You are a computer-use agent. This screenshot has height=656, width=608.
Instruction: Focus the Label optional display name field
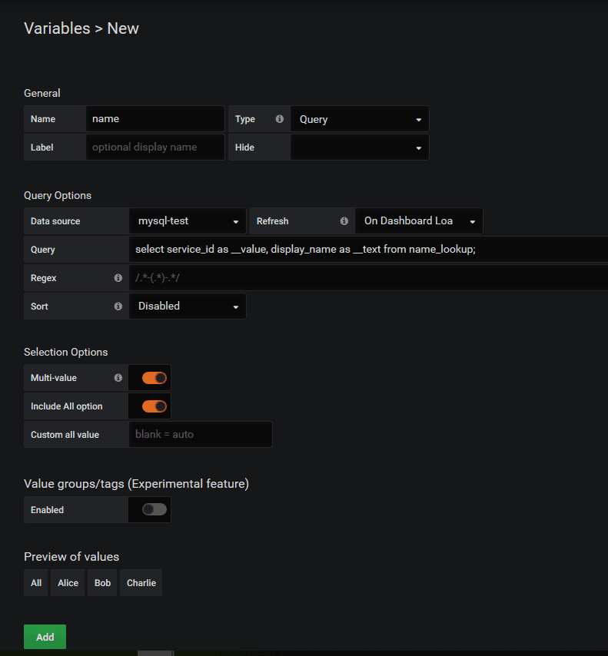click(155, 147)
